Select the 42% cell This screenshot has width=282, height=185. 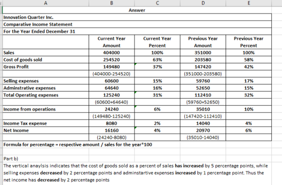tap(249, 67)
